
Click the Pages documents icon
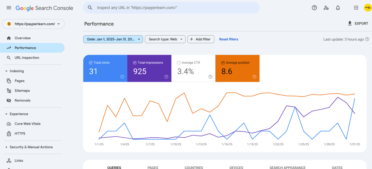pos(9,81)
